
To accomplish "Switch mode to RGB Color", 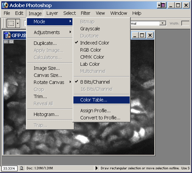I will tap(101, 50).
